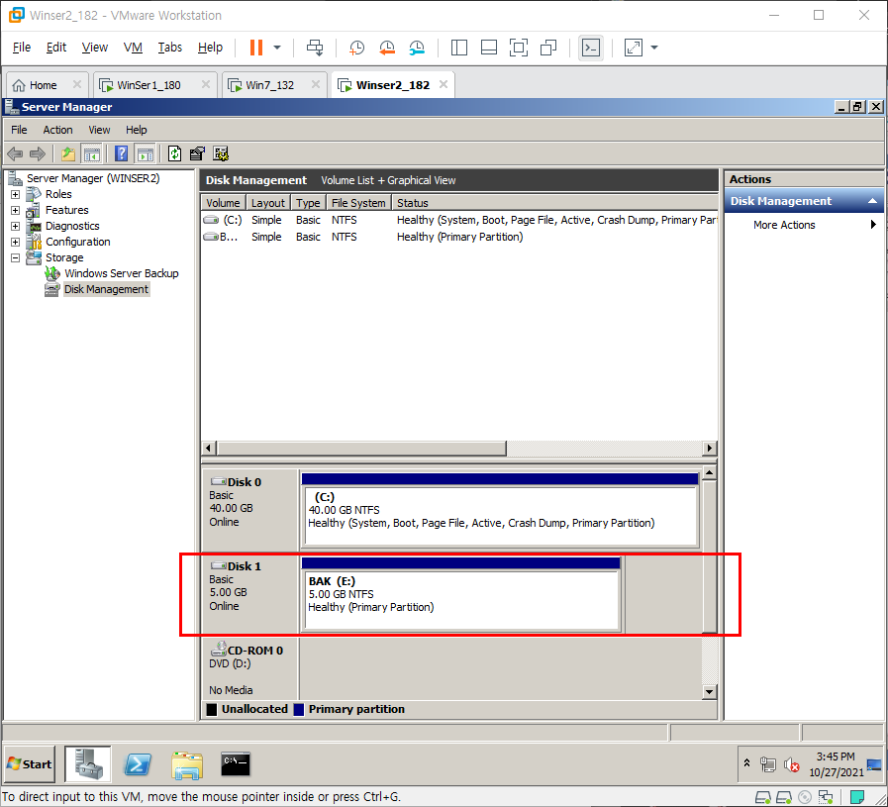
Task: Expand the Features tree node
Action: point(15,210)
